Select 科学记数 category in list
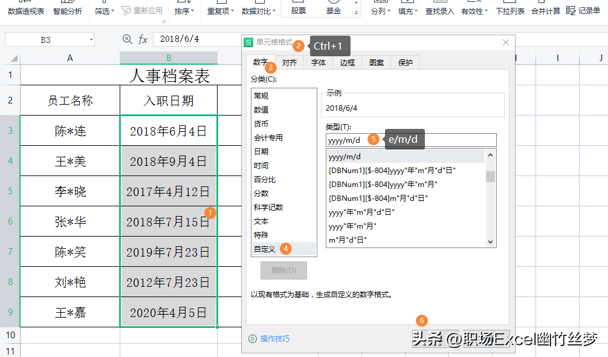The width and height of the screenshot is (608, 357). [284, 207]
